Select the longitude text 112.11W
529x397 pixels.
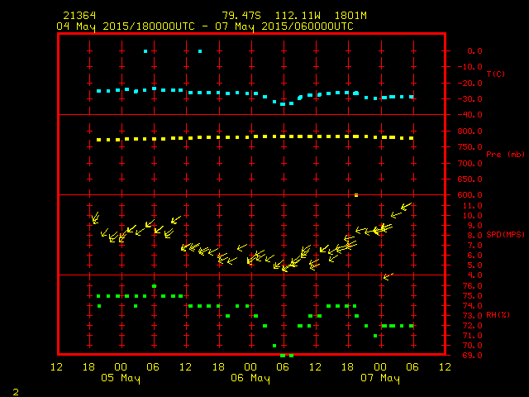coord(298,16)
